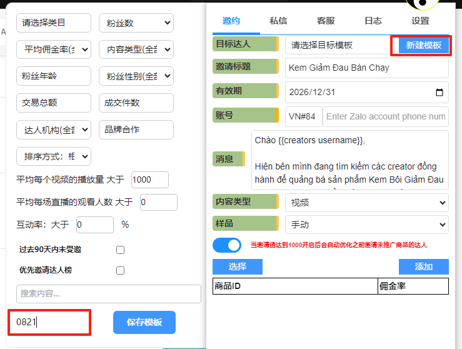Click the Zalo account phone number field

tap(386, 116)
